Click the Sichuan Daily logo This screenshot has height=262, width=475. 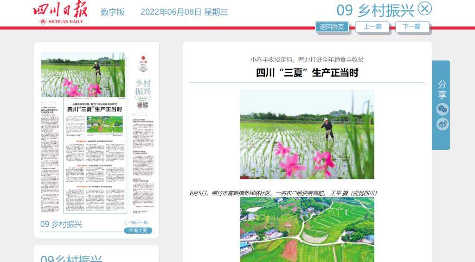coord(60,13)
